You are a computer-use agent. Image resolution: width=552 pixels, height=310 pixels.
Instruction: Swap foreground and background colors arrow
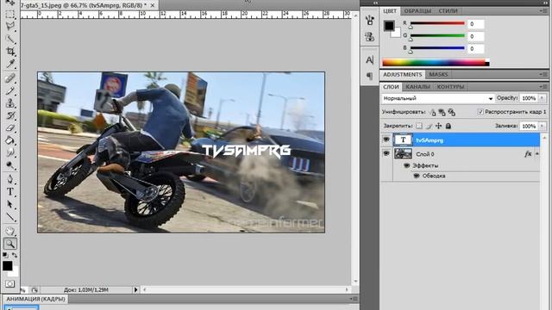point(15,255)
